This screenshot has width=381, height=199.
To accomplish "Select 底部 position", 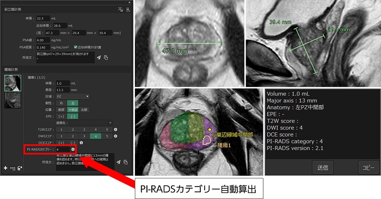I will pyautogui.click(x=62, y=110).
